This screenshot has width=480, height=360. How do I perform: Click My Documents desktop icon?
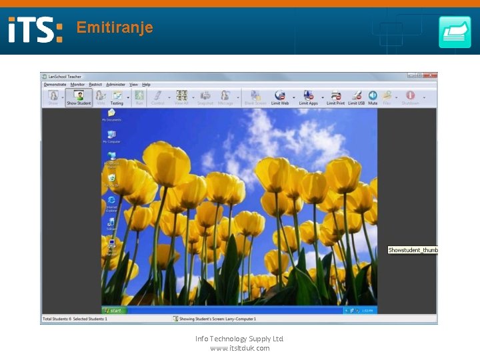click(x=111, y=115)
